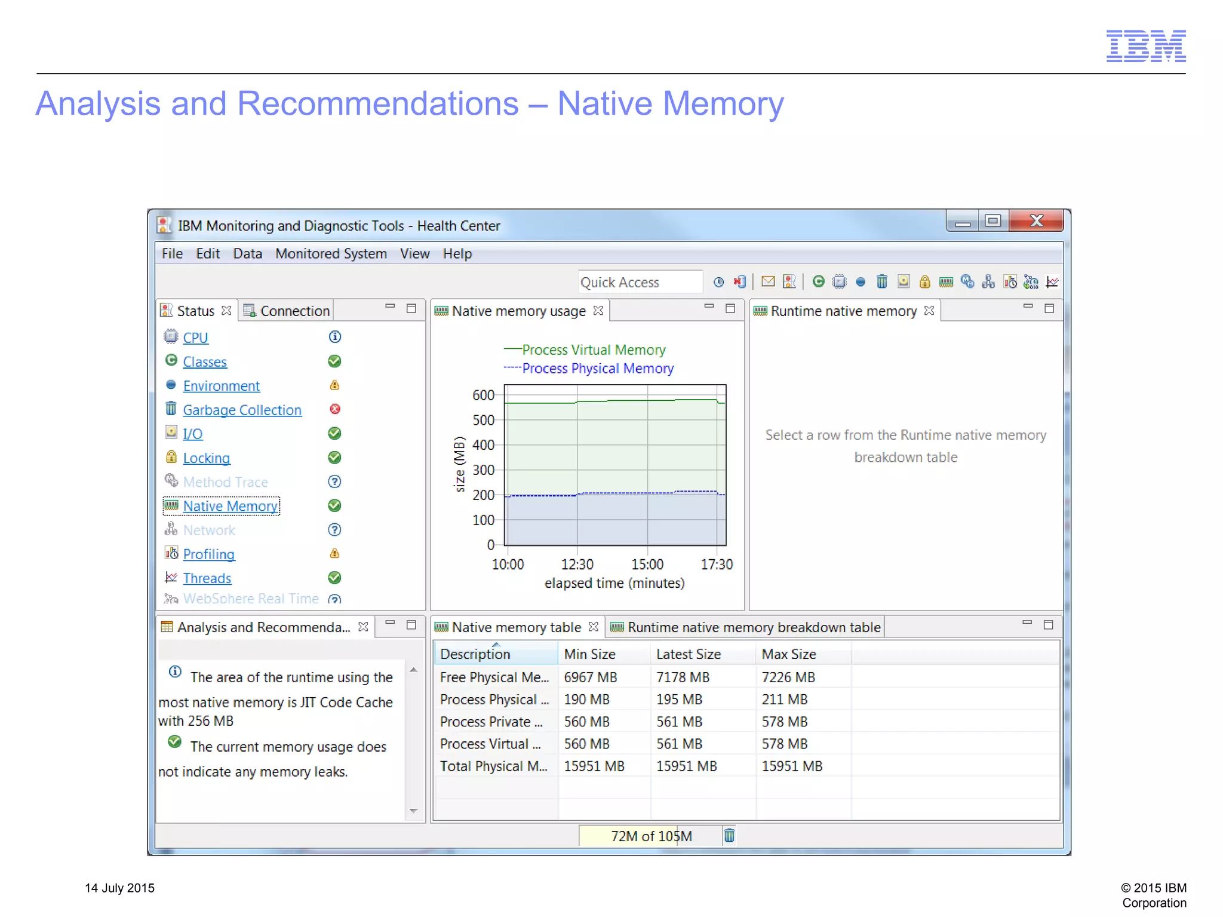Select the Total Physical Memory table row
Screen dimensions: 1223x917
[746, 766]
